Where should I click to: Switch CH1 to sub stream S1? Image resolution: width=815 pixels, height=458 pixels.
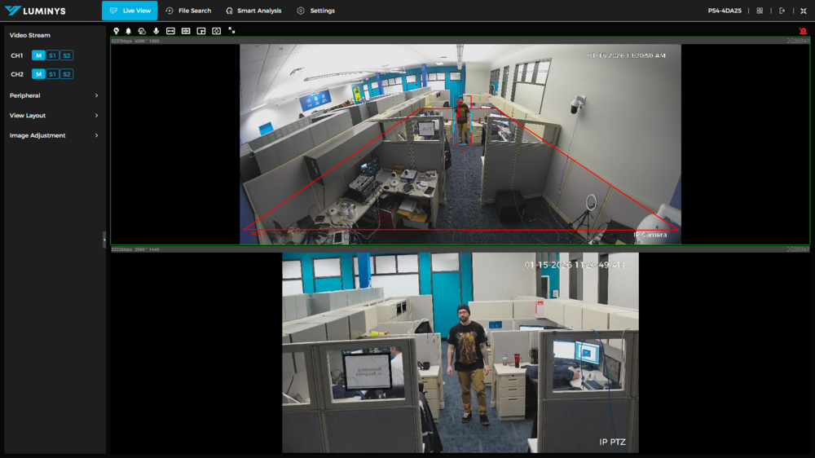[x=52, y=55]
